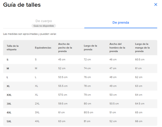This screenshot has width=162, height=127.
Task: Click the XL size row label
Action: pyautogui.click(x=8, y=86)
